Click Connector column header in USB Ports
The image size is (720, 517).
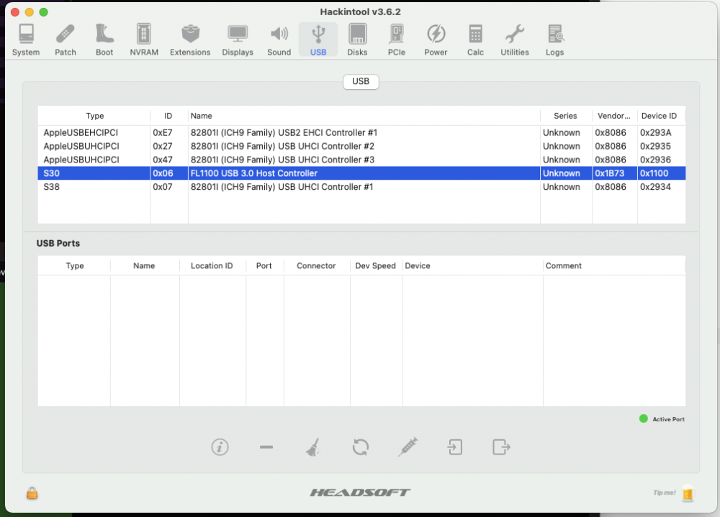tap(316, 266)
